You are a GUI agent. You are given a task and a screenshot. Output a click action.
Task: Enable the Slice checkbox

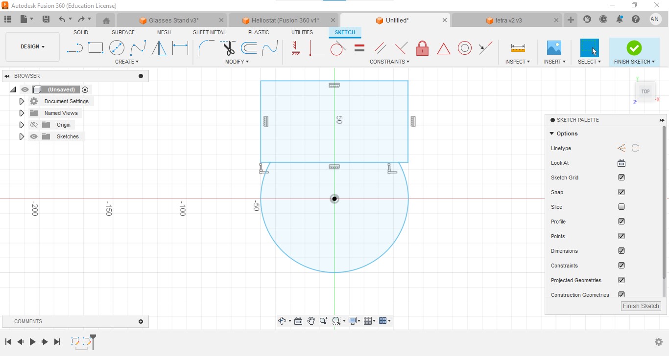pos(621,207)
